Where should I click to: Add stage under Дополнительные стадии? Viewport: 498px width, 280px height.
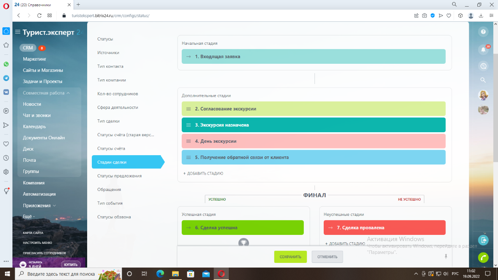(203, 173)
